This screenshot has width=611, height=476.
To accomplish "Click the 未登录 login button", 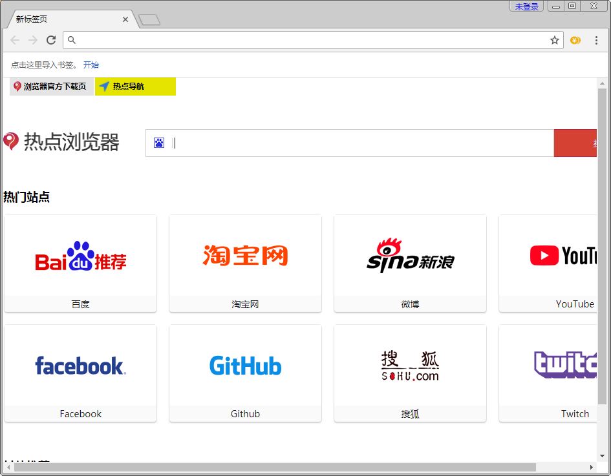I will (x=526, y=6).
